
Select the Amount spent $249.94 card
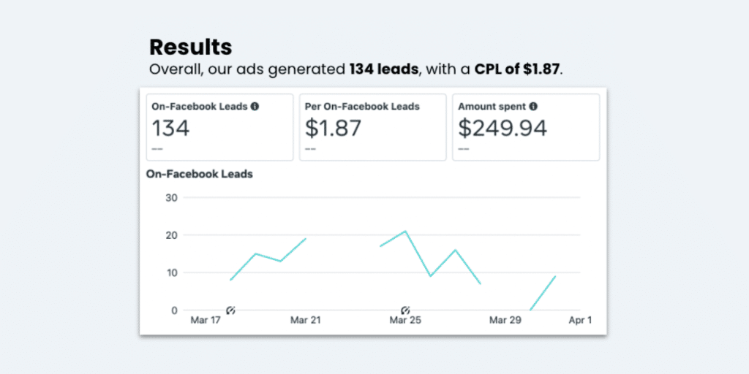[525, 127]
